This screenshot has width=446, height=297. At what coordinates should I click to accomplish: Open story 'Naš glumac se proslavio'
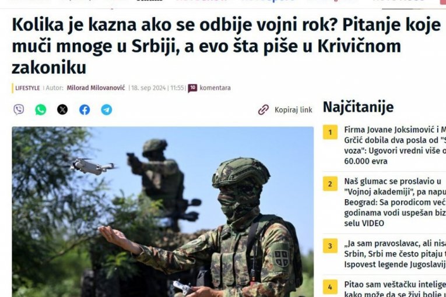395,202
